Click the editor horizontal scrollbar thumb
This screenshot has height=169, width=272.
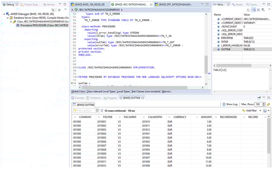(x=134, y=88)
